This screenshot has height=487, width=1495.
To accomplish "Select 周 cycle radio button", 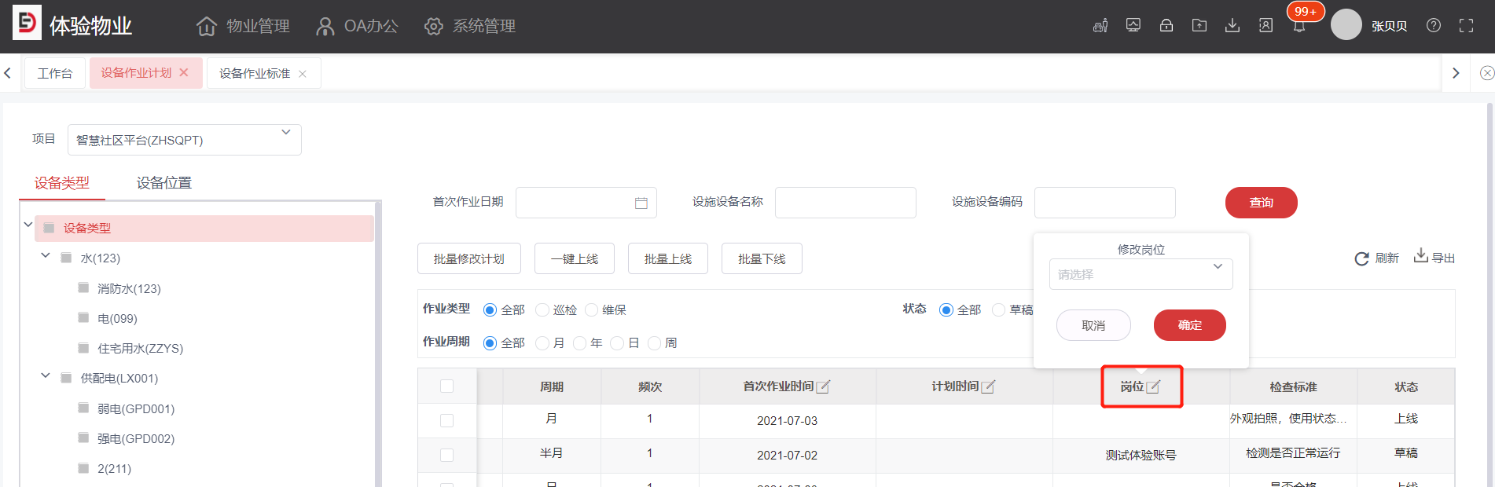I will (x=654, y=343).
